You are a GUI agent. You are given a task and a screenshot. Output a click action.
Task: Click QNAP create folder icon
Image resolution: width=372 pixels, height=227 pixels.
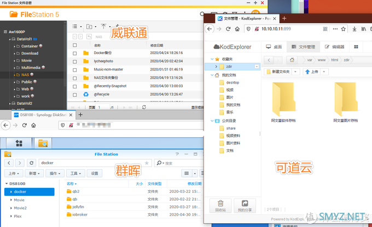tap(89, 26)
